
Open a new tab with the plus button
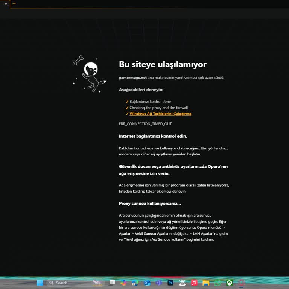(14, 4)
